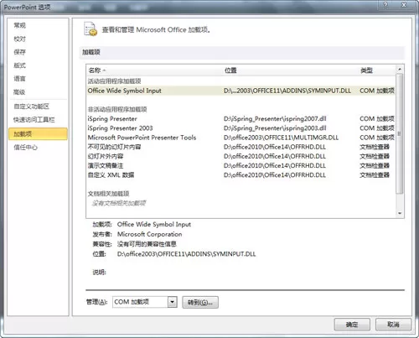
Task: Click the add-ins page icon next to heading
Action: click(x=91, y=29)
